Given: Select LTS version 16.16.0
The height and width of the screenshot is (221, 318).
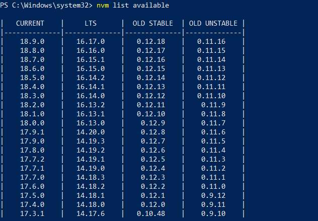Looking at the screenshot, I should click(x=91, y=50).
